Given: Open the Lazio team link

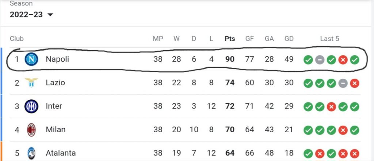Looking at the screenshot, I should [56, 83].
